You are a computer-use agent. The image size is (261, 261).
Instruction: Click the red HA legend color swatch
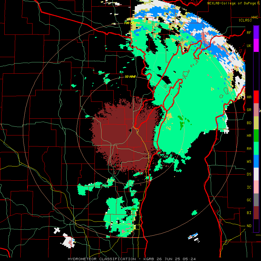(256, 97)
